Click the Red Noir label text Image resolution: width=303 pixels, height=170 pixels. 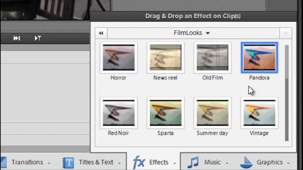(x=118, y=133)
